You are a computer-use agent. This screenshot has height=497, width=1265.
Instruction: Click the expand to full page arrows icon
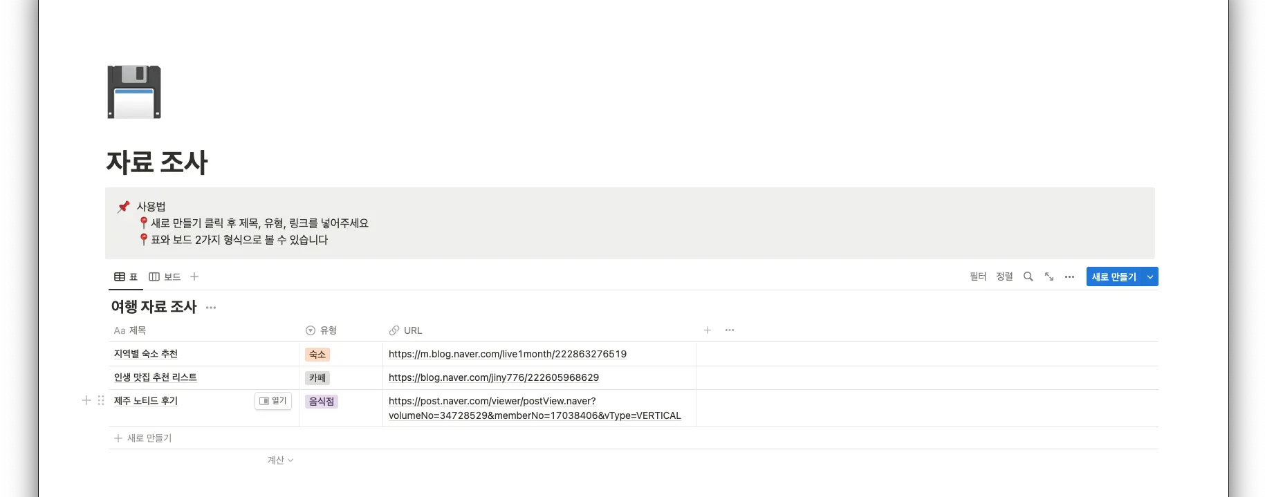[x=1049, y=276]
